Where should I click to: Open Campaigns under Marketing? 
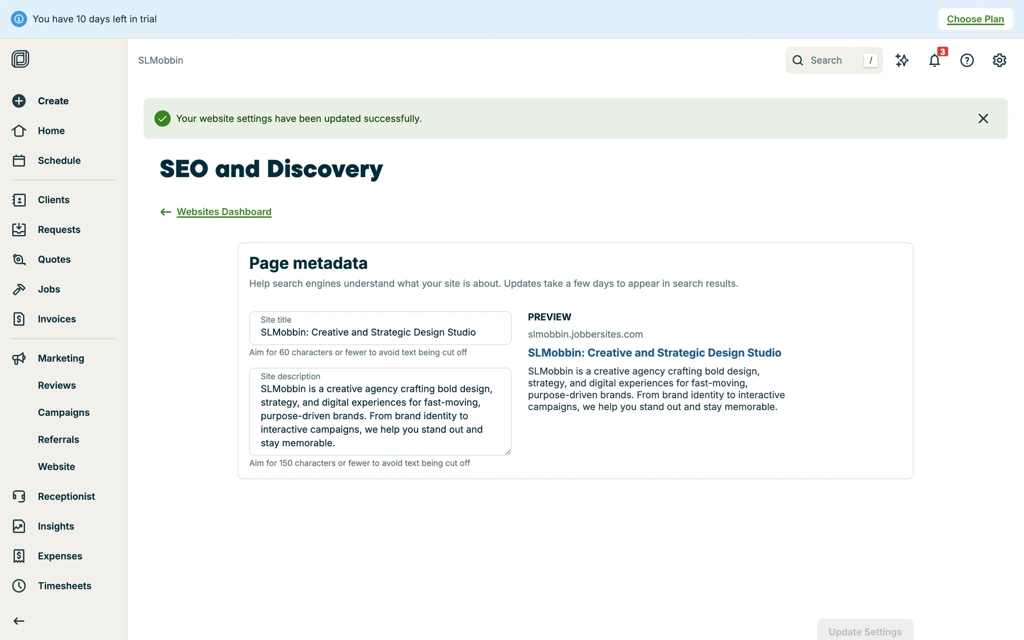[x=63, y=412]
